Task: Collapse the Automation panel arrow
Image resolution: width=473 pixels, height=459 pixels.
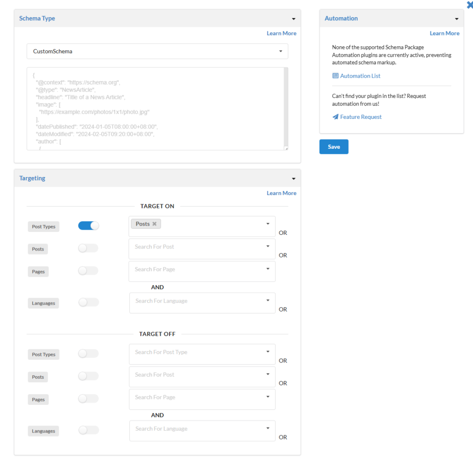Action: point(456,19)
